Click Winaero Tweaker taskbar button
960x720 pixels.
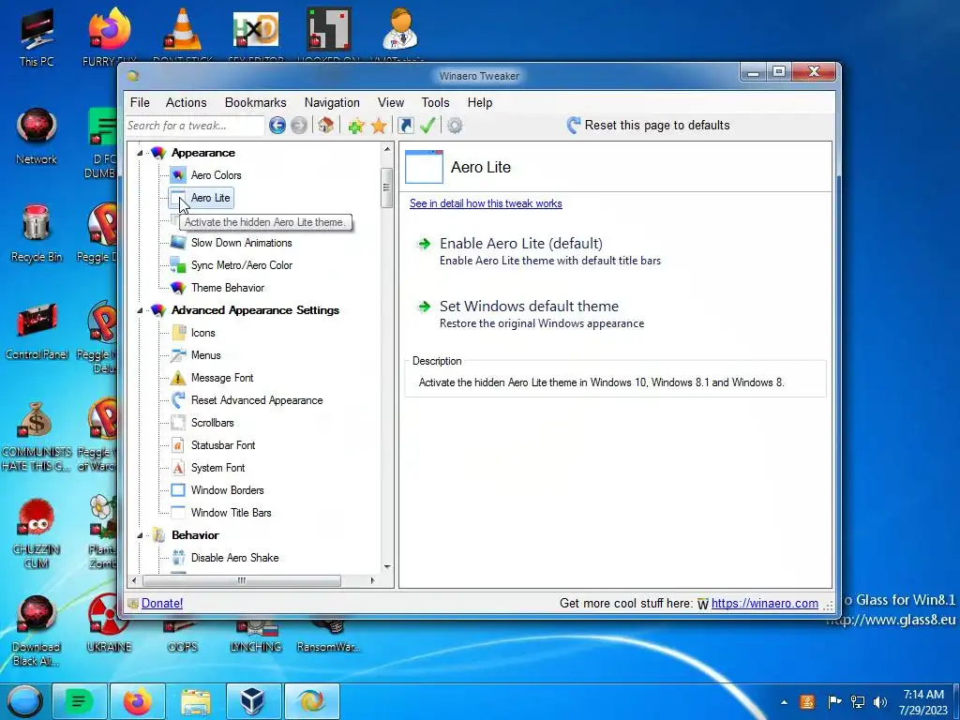pyautogui.click(x=311, y=701)
